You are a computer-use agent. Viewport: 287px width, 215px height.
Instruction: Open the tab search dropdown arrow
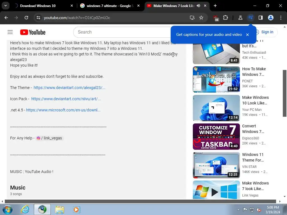pos(6,6)
